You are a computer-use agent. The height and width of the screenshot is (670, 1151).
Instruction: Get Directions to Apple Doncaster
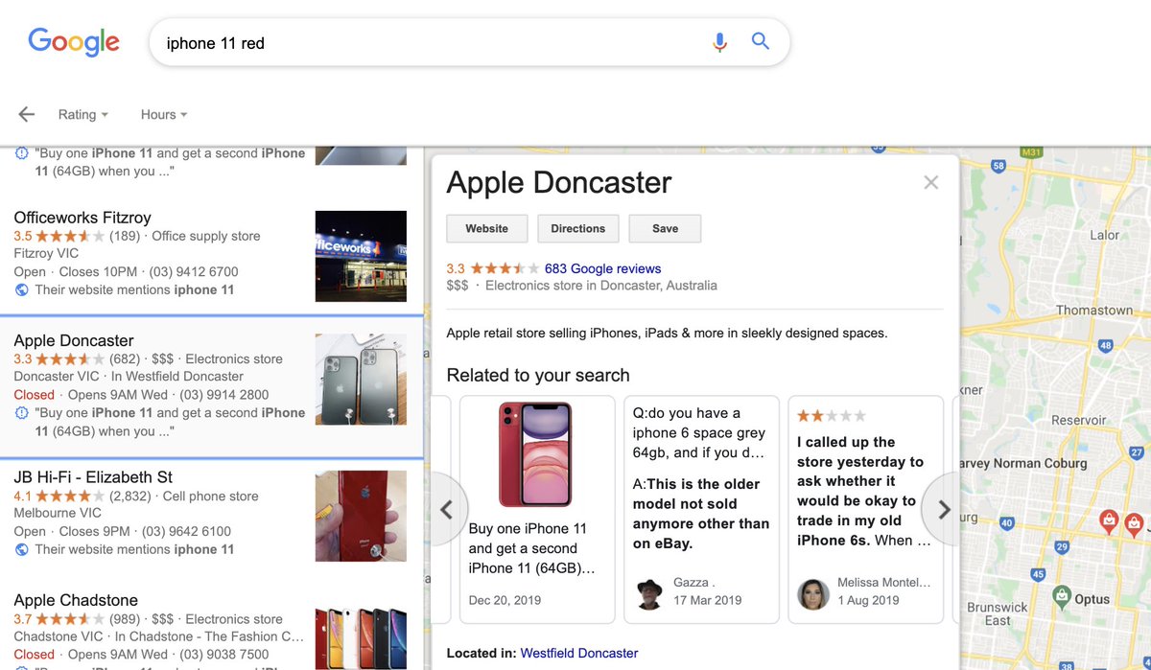578,228
